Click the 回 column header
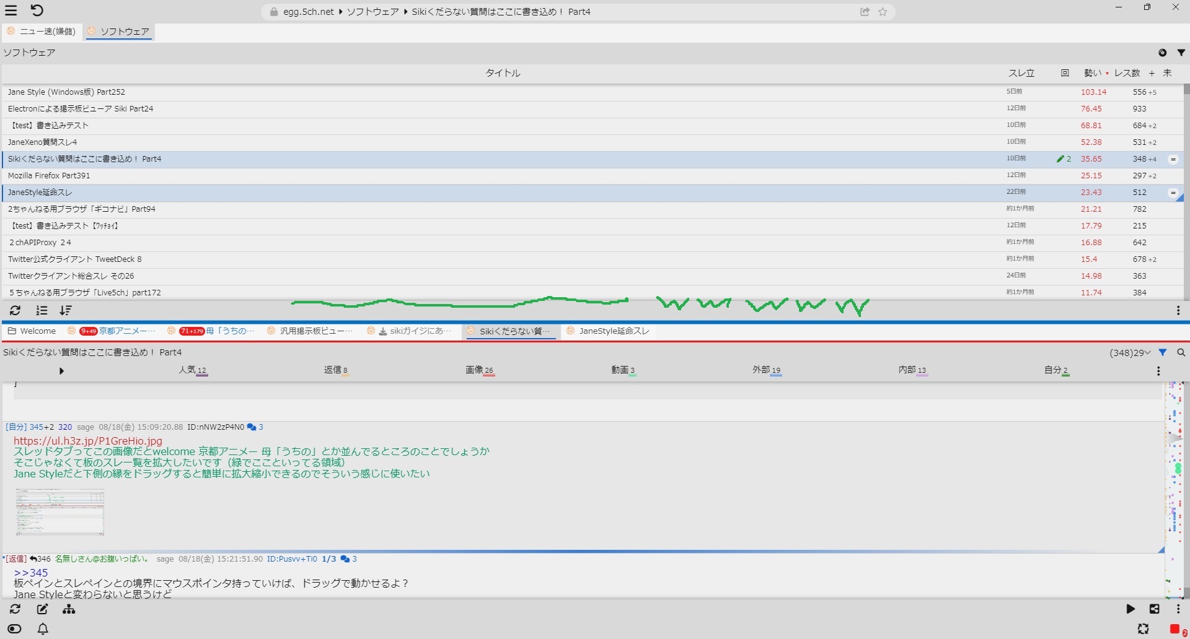 tap(1065, 73)
